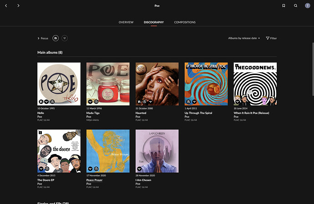Open the I Am Chosen album cover
314x204 pixels.
pos(157,151)
